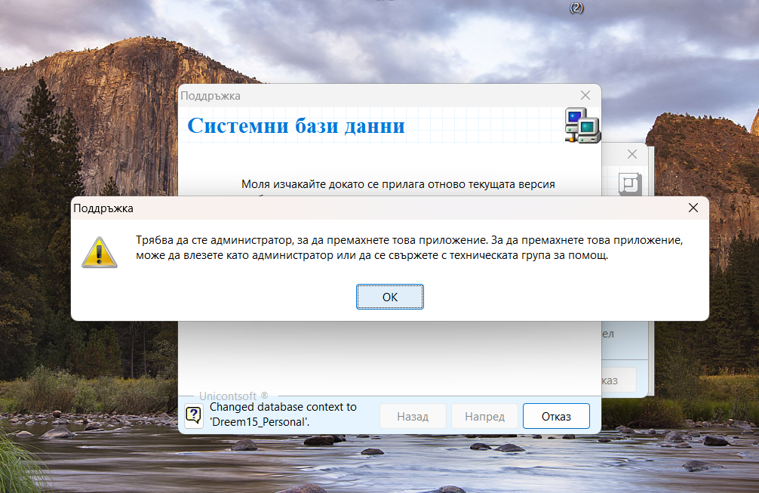Screen dimensions: 759x493
Task: Click the warning dialog's Поддръжка title bar
Action: [x=377, y=208]
